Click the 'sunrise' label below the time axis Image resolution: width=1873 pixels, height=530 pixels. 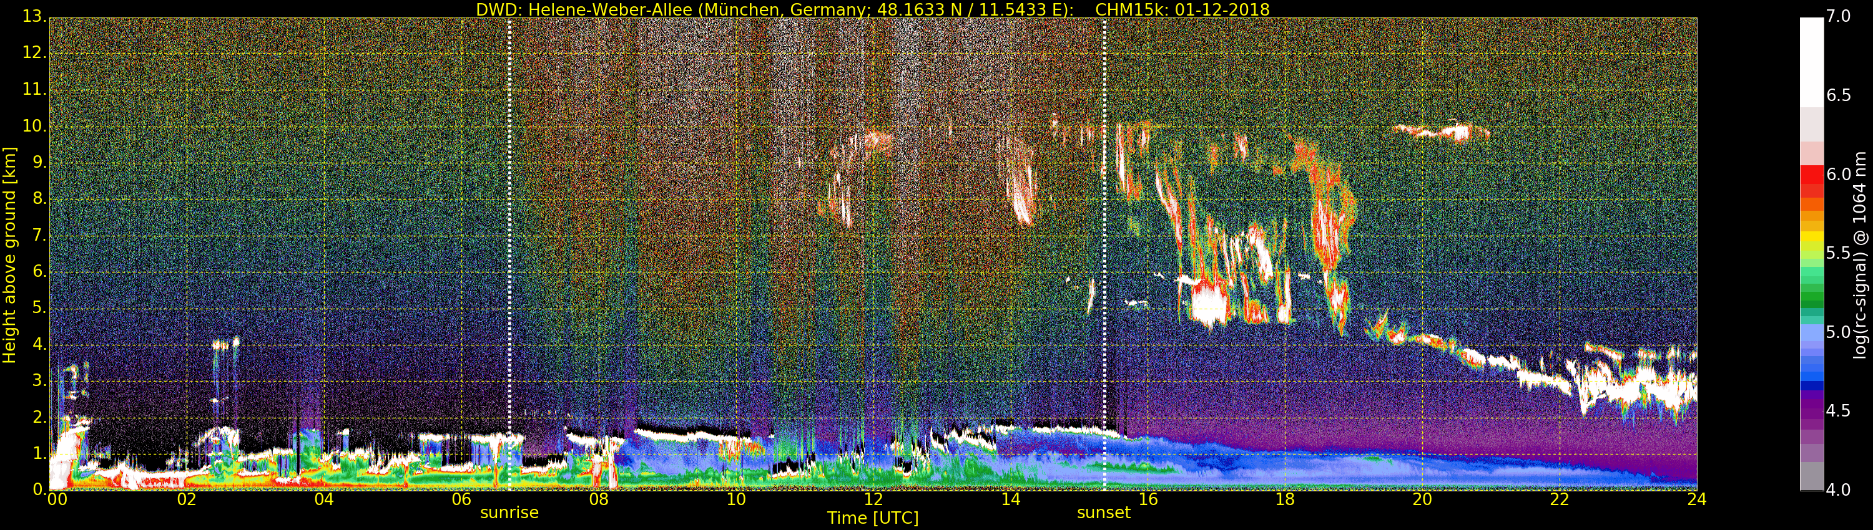coord(509,513)
